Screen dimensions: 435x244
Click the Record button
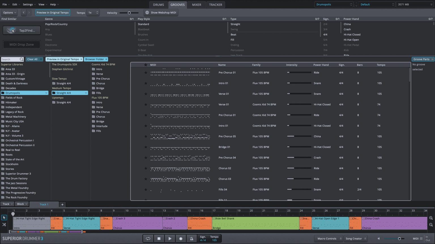(x=181, y=239)
